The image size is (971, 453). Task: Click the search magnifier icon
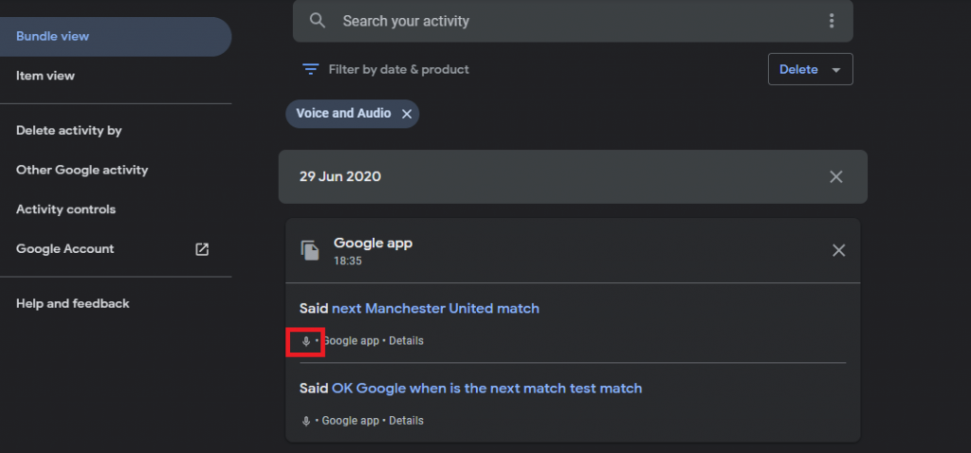click(x=318, y=21)
